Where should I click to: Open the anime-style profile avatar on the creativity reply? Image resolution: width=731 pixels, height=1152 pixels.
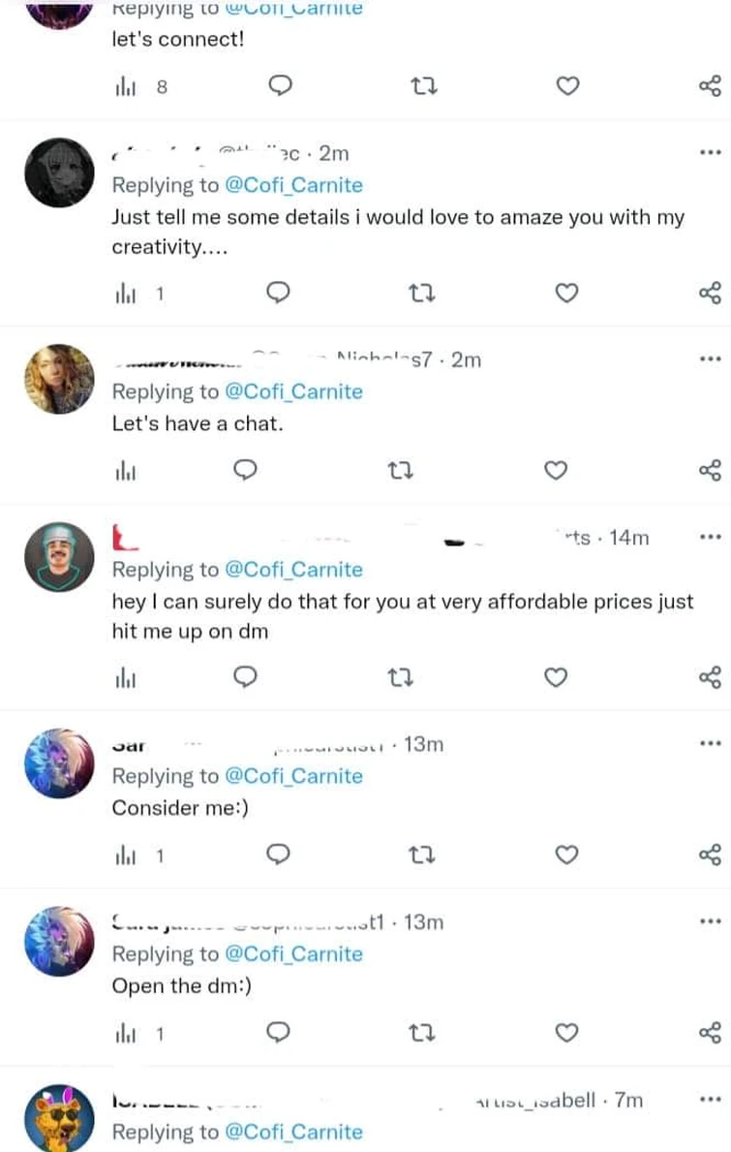click(x=59, y=172)
